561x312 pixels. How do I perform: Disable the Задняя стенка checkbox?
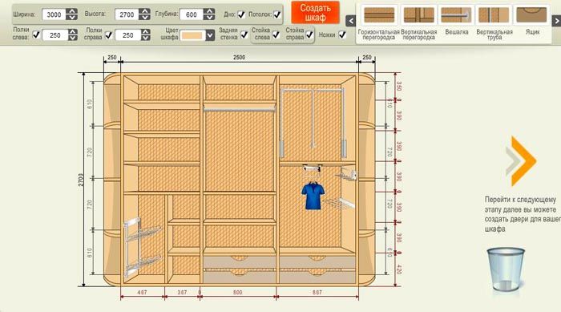click(244, 34)
